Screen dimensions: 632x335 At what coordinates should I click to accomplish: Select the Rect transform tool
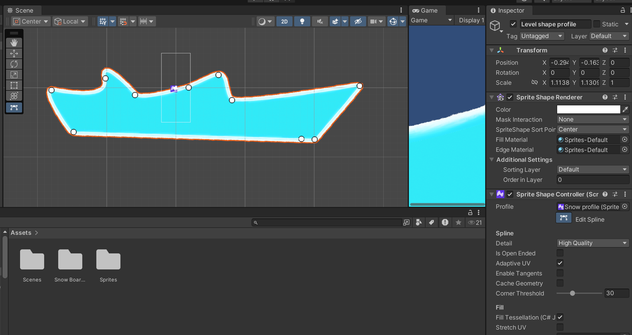[14, 85]
